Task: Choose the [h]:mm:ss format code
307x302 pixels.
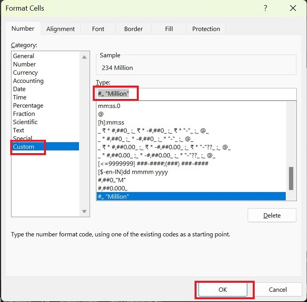Action: click(111, 122)
